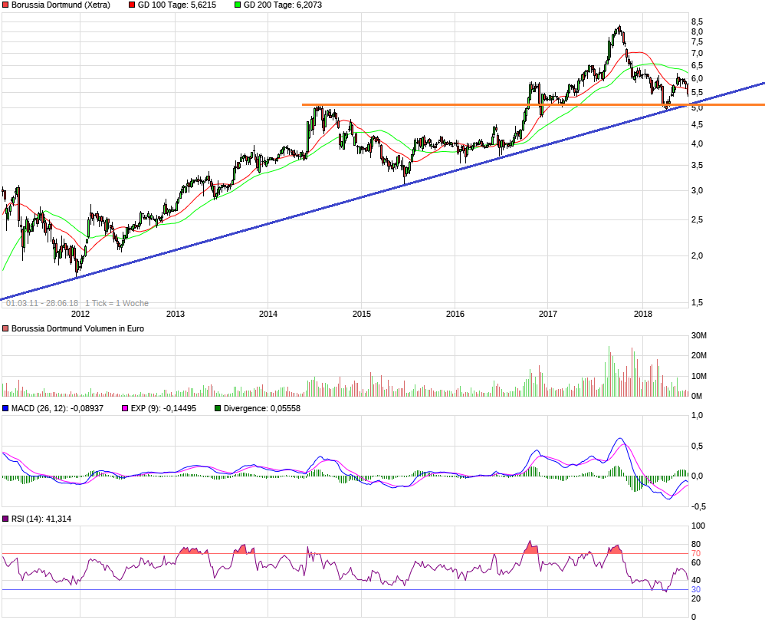Click the 100 label on RSI axis

click(698, 526)
